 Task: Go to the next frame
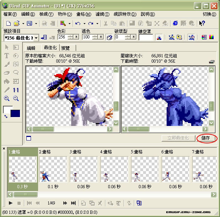(65, 203)
